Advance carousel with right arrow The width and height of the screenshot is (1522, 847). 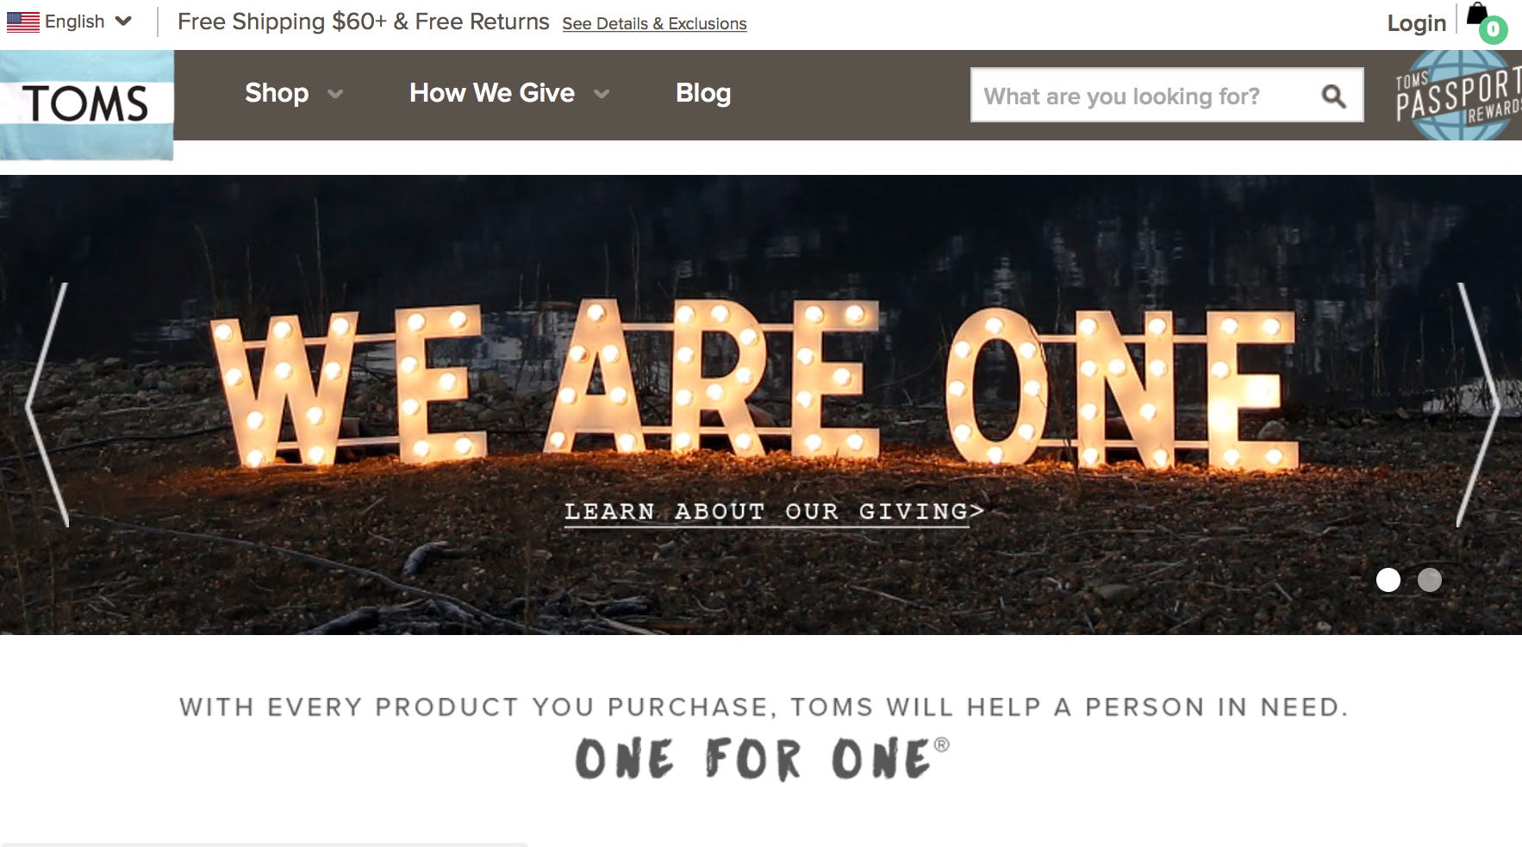tap(1477, 404)
